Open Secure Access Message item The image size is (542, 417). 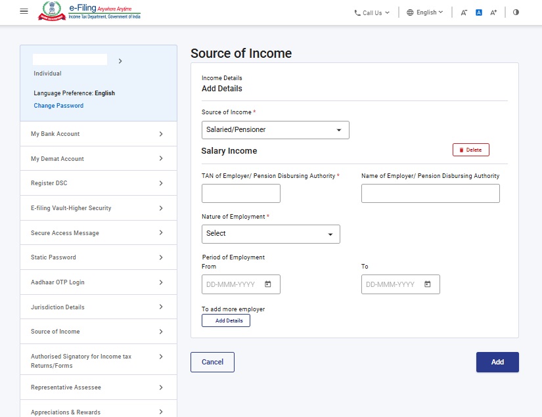point(99,232)
